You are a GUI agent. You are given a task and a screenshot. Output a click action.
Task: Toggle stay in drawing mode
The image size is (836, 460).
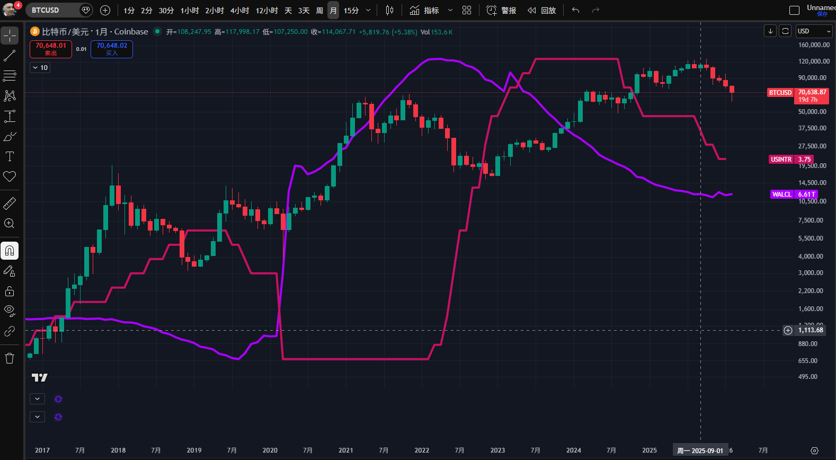click(x=10, y=271)
